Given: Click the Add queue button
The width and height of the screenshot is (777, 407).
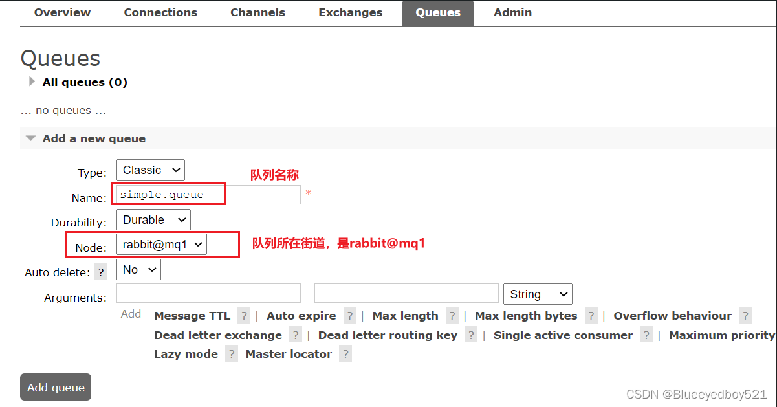Looking at the screenshot, I should [55, 387].
